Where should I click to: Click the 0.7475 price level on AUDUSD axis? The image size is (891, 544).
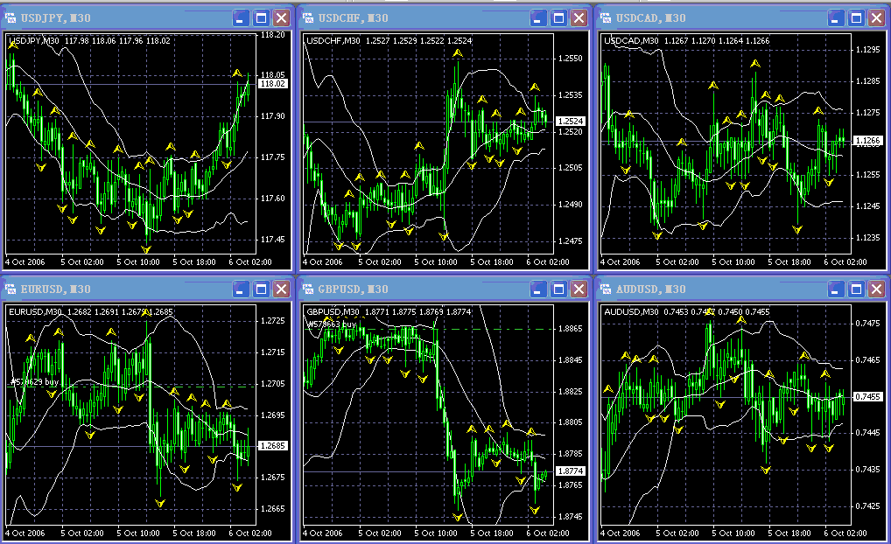point(868,324)
